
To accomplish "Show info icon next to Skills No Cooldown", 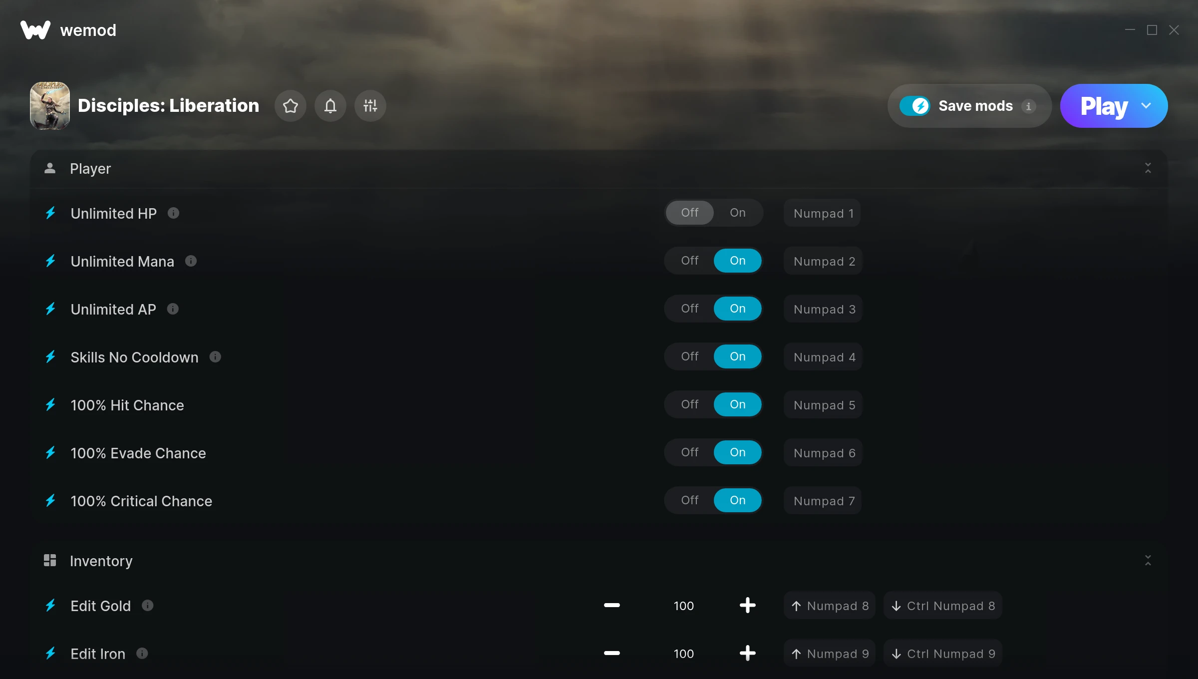I will (215, 357).
